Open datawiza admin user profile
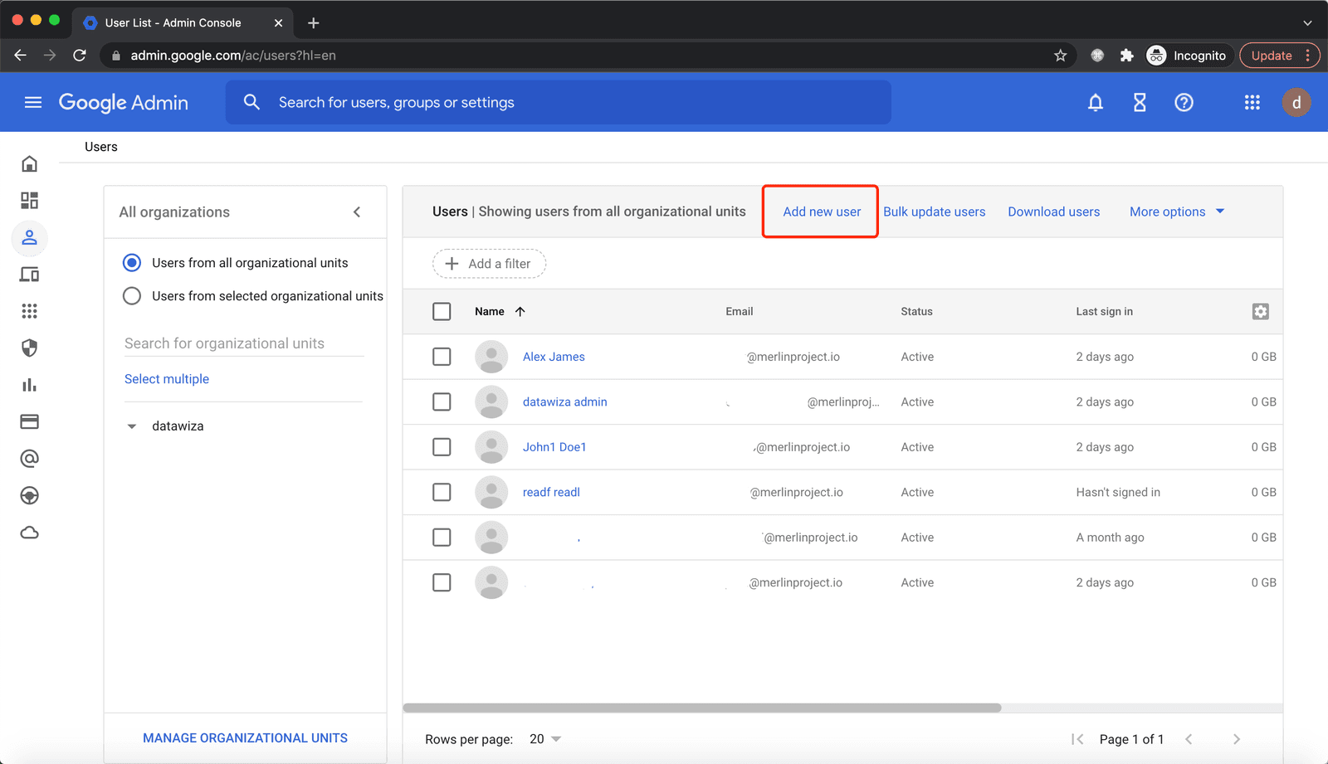The image size is (1328, 764). (x=564, y=401)
